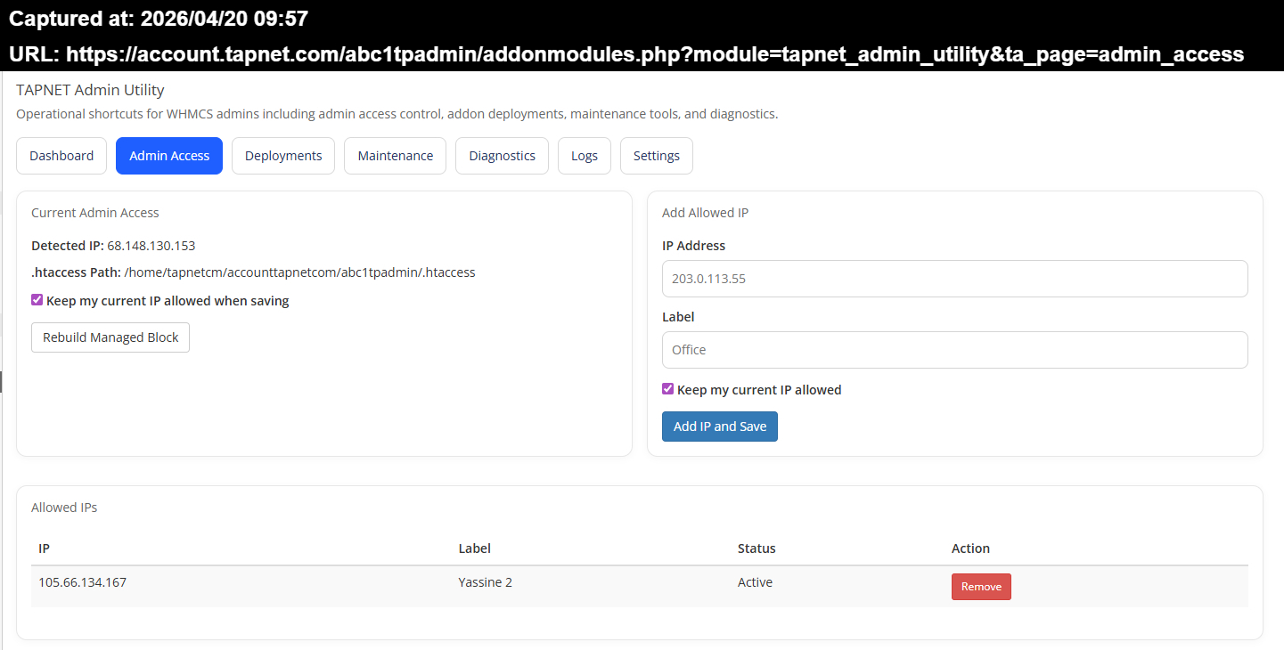Image resolution: width=1284 pixels, height=650 pixels.
Task: Uncheck 'Keep my current IP allowed when saving'
Action: tap(37, 301)
